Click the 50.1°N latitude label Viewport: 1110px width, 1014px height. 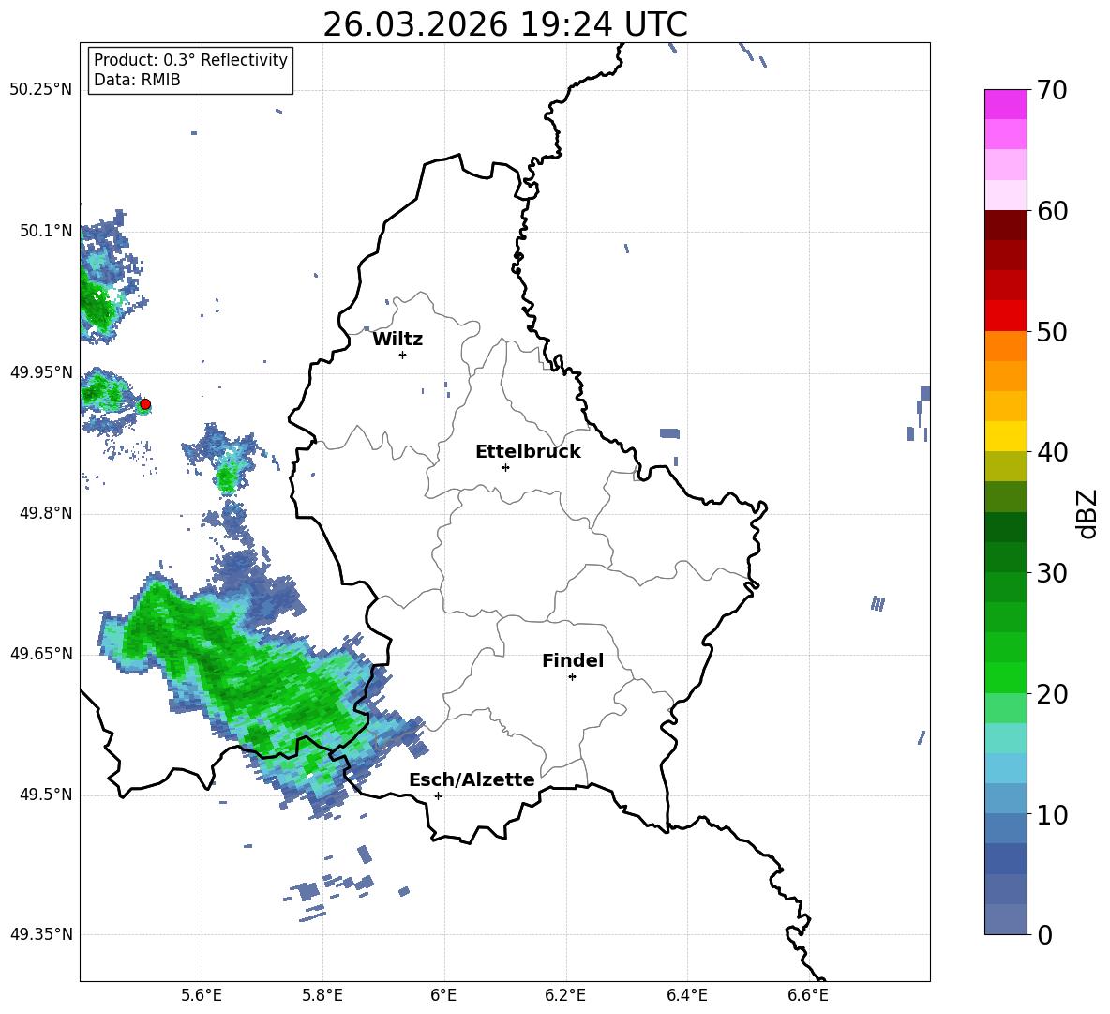pyautogui.click(x=45, y=231)
